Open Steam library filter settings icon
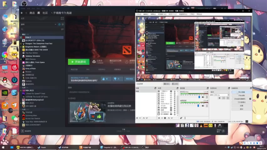 tap(62, 29)
